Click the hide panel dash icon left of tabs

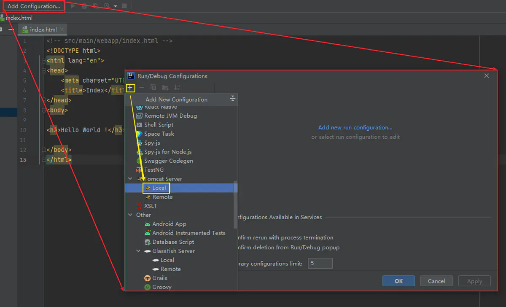click(x=11, y=30)
